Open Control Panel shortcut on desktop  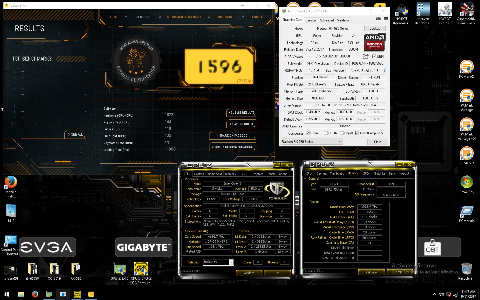(11, 246)
